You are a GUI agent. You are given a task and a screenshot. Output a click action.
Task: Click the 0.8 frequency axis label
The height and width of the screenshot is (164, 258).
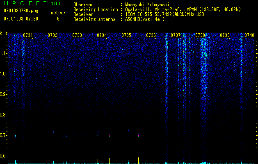[3, 115]
